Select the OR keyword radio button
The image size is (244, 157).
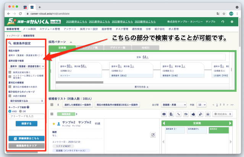tap(20, 111)
